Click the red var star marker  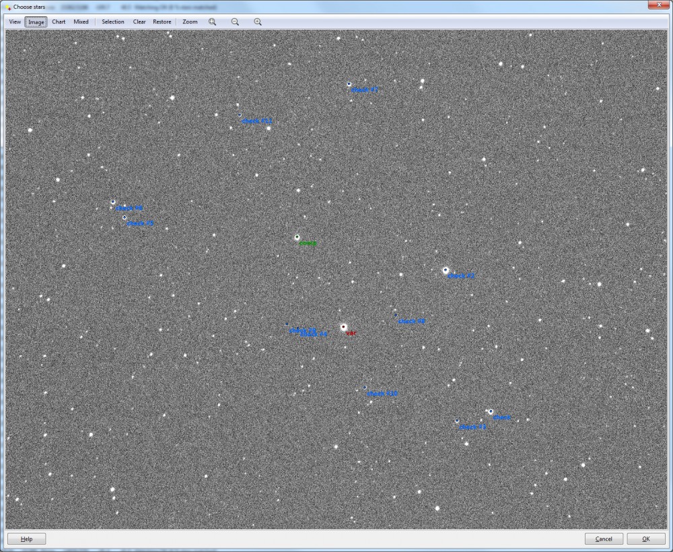click(x=343, y=327)
